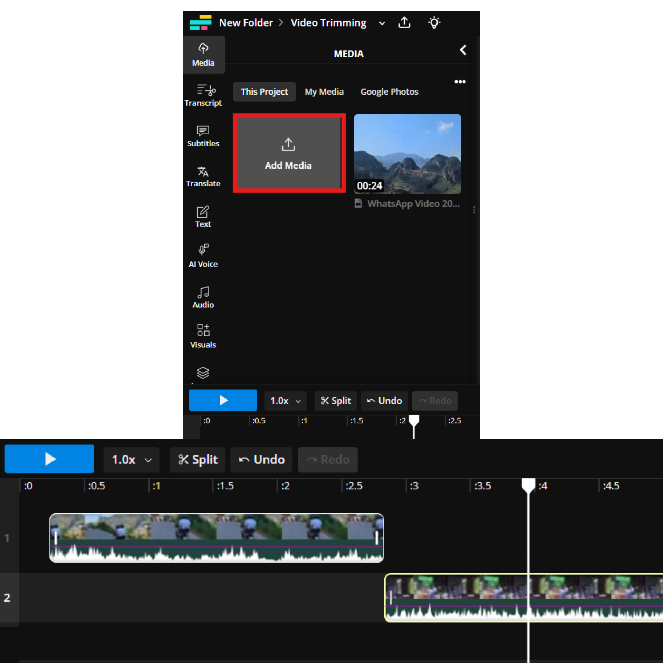Open the Subtitles sidebar tool
Screen dimensions: 663x663
coord(203,136)
